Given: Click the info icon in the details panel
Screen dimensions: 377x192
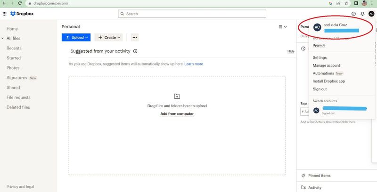Looking at the screenshot, I should tap(303, 48).
